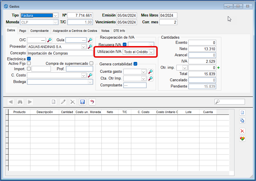Screen dimensions: 256x181
Task: Check the Activo Fijo checkbox
Action: point(29,63)
